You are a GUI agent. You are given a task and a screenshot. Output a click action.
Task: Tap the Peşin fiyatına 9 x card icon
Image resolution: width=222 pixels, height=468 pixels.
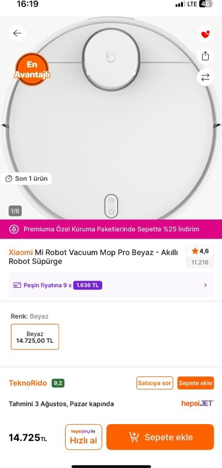17,285
